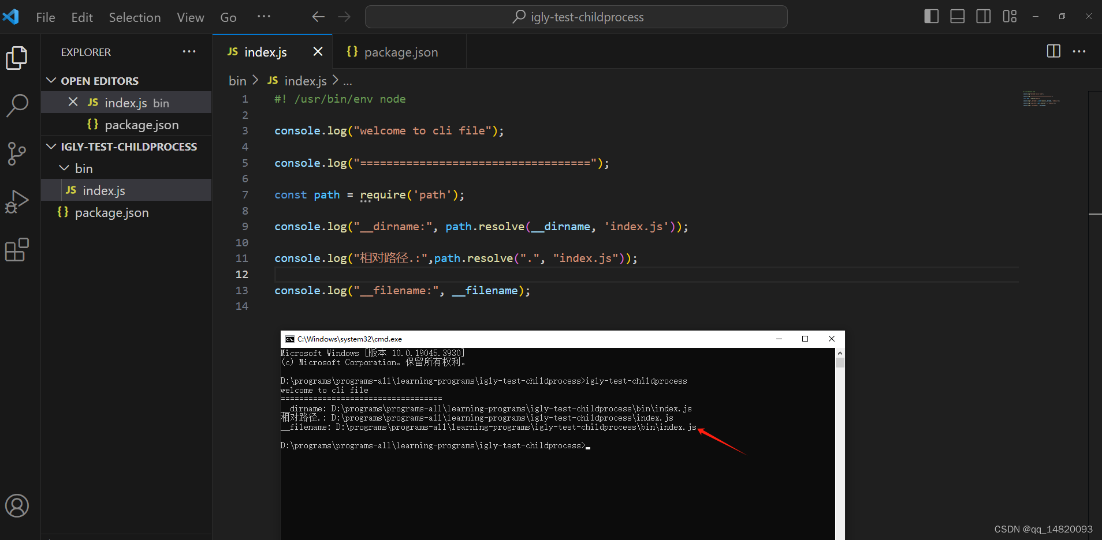Open Explorer more actions ellipsis
The height and width of the screenshot is (540, 1102).
tap(189, 51)
